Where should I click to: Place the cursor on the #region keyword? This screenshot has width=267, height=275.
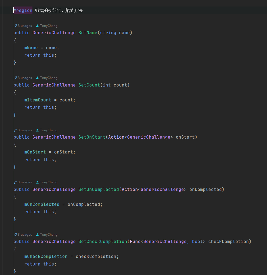(23, 11)
